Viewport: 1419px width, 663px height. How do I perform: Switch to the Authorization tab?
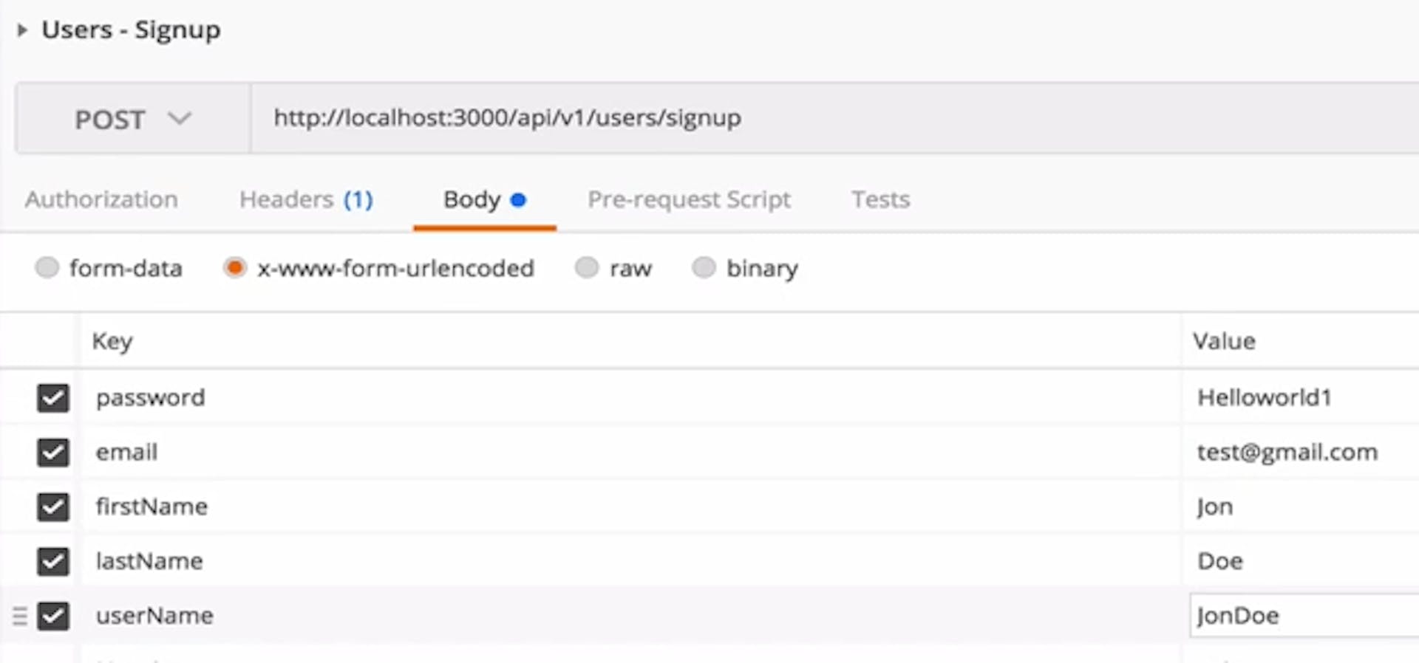[101, 199]
